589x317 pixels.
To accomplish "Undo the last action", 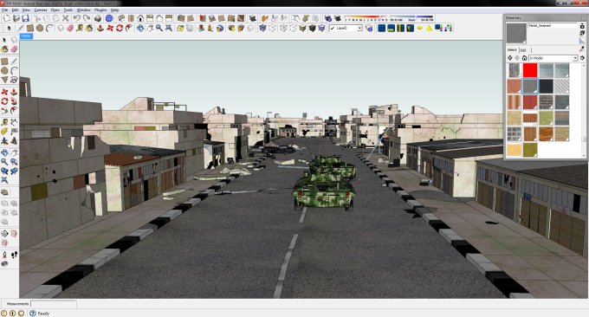I will [x=76, y=18].
